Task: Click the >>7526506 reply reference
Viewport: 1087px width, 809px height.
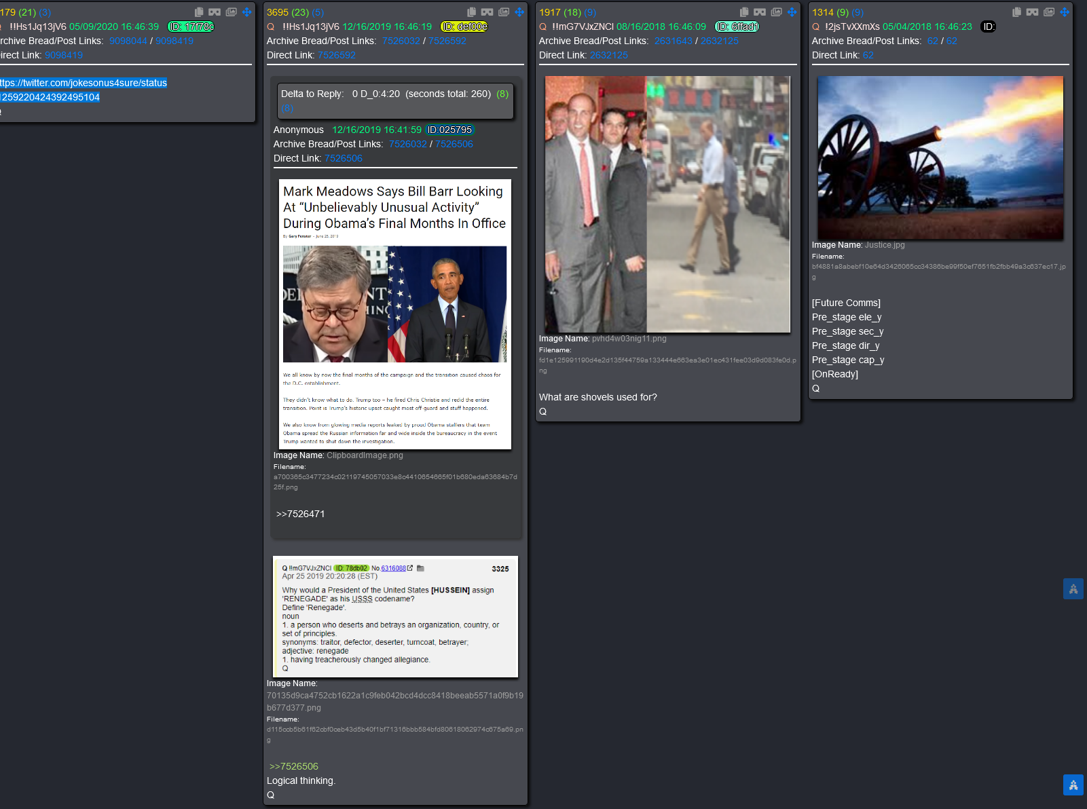Action: click(x=294, y=766)
